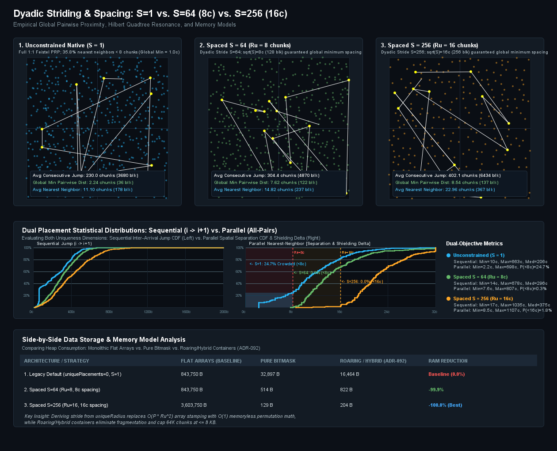Click panel title '1. Unconstrained Native (S = 1)'

[x=61, y=45]
